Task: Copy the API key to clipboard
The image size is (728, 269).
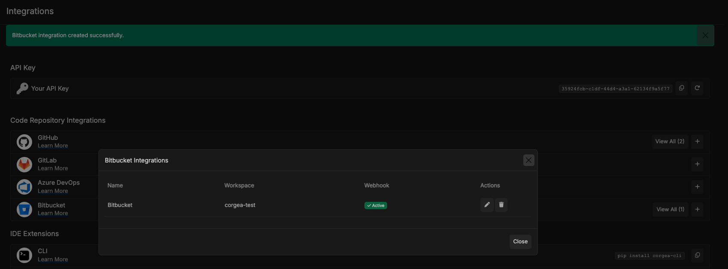Action: (x=681, y=88)
